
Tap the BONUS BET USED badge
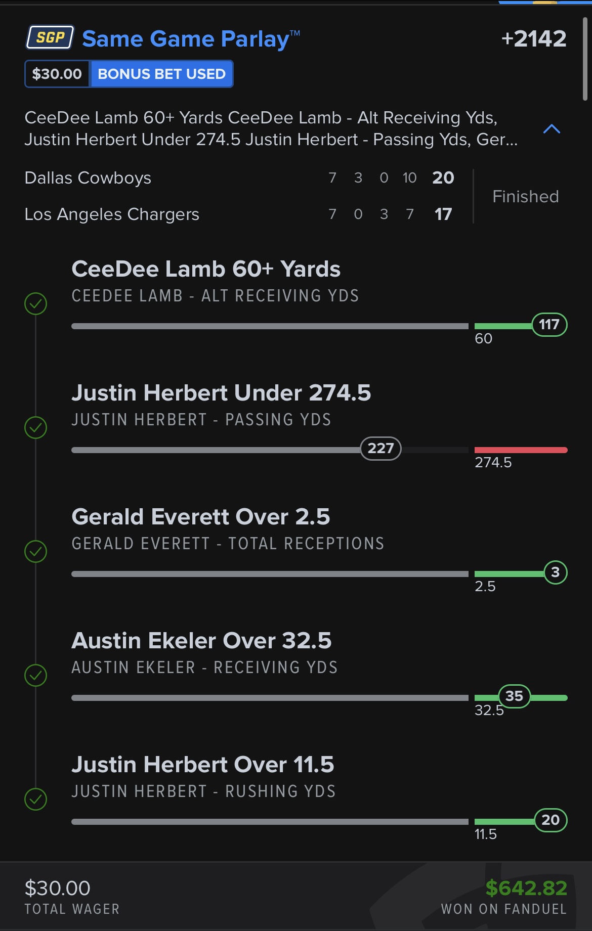click(161, 74)
